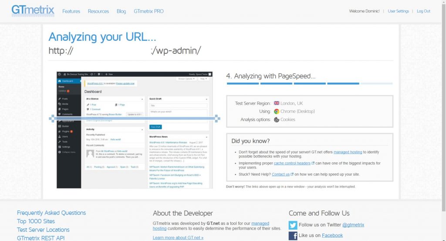Click the WordPress dashboard screenshot thumbnail
Image resolution: width=446 pixels, height=241 pixels.
135,130
